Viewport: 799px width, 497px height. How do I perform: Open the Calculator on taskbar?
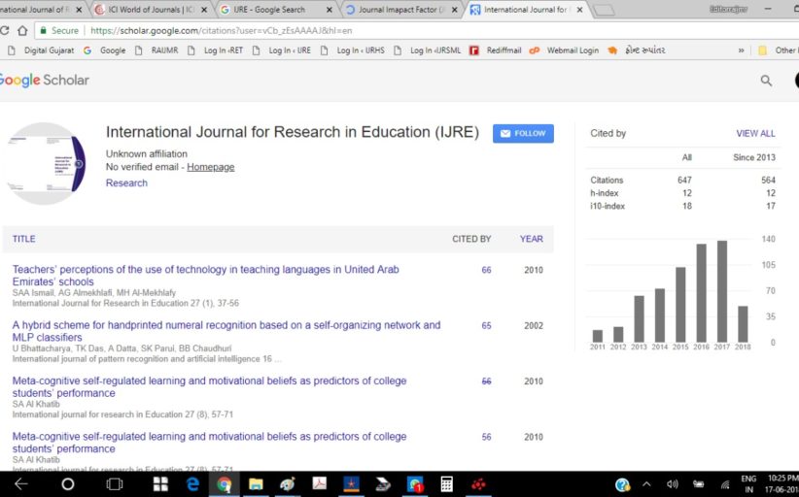coord(447,483)
